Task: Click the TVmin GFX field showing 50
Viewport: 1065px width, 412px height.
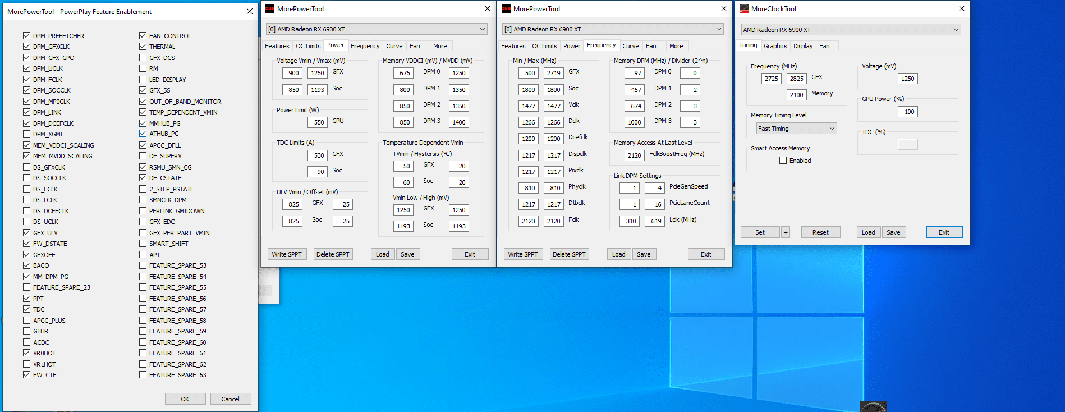Action: click(403, 166)
